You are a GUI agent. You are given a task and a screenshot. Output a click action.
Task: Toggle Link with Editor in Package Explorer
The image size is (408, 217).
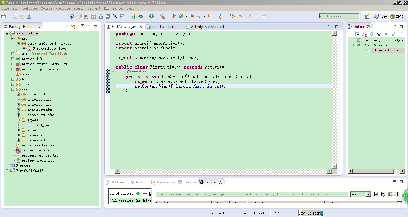(74, 26)
